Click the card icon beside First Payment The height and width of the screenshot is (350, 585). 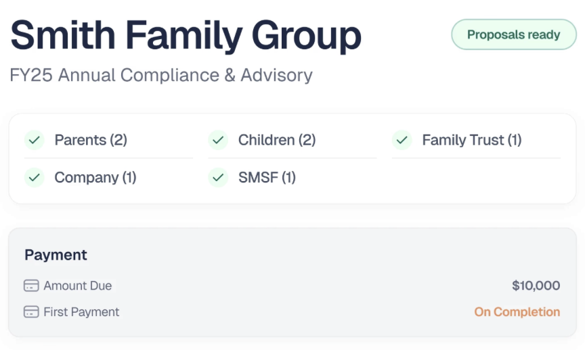pyautogui.click(x=31, y=311)
